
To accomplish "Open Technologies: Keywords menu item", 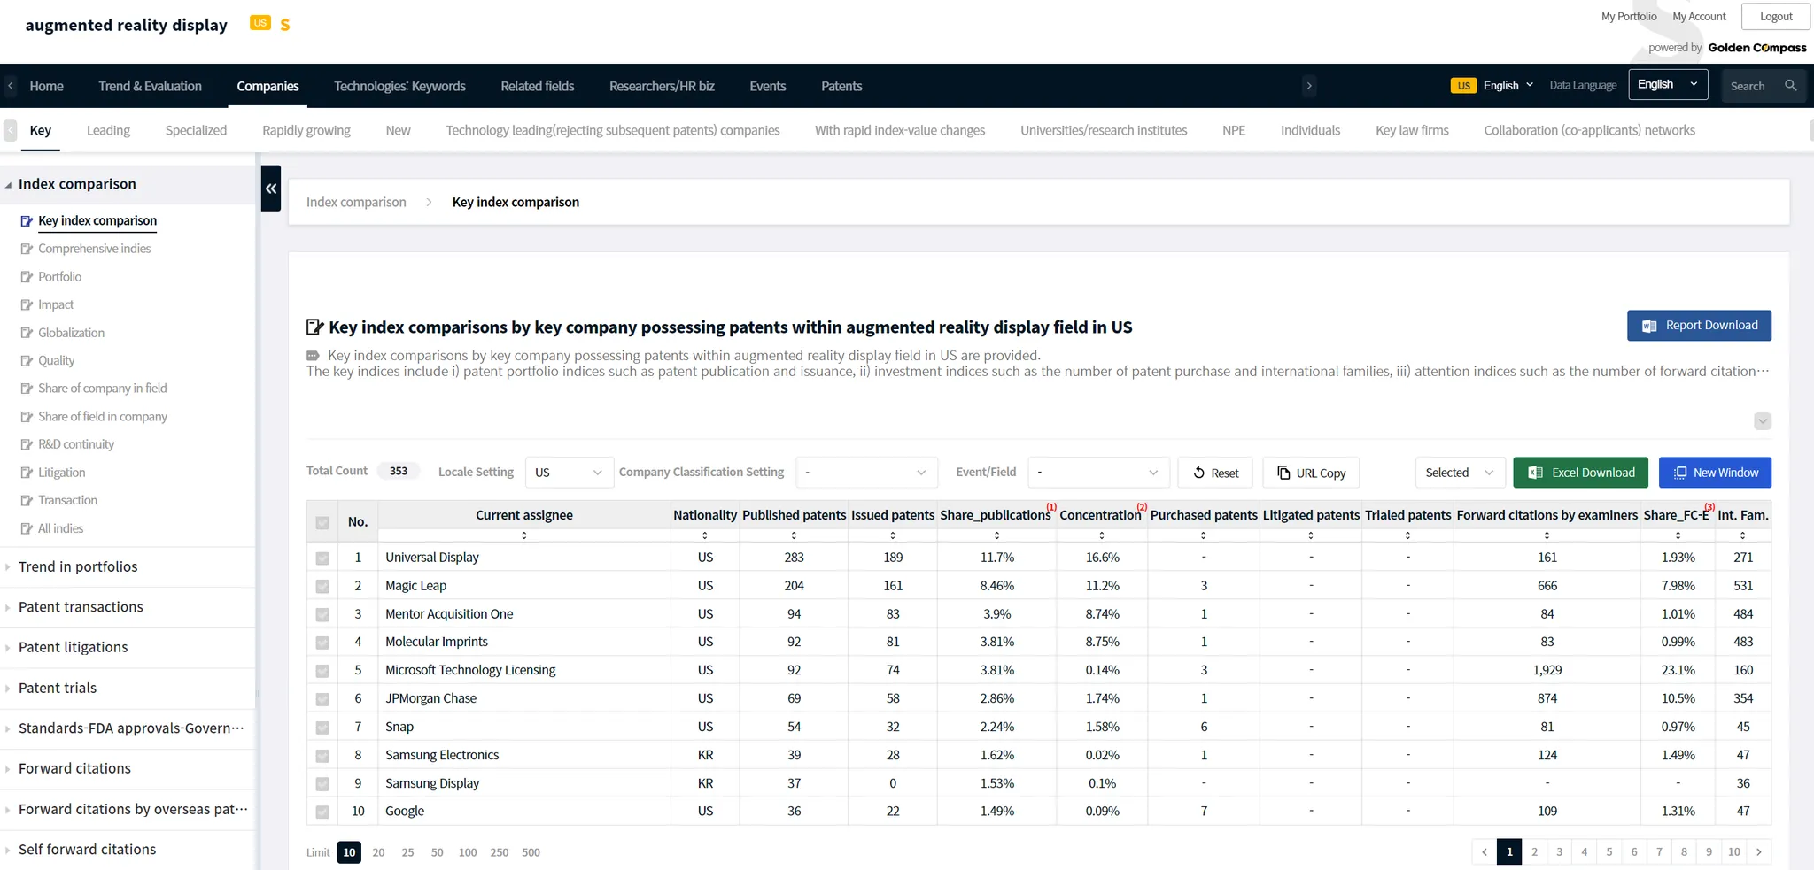I will pyautogui.click(x=399, y=86).
